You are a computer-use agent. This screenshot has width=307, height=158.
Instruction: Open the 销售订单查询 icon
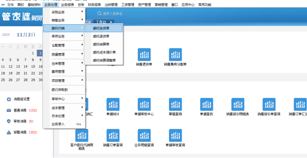(113, 135)
